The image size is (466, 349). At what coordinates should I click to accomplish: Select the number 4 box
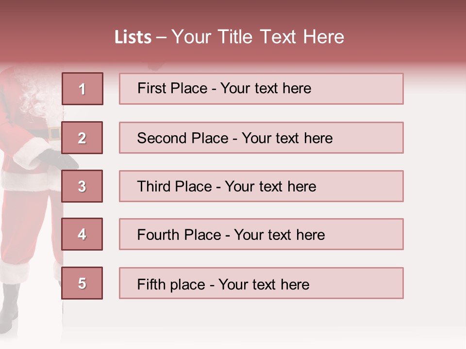83,234
